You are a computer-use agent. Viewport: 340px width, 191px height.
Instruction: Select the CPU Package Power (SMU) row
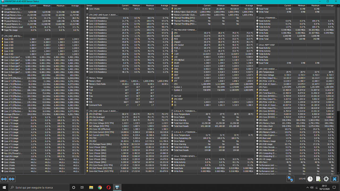click(x=127, y=144)
